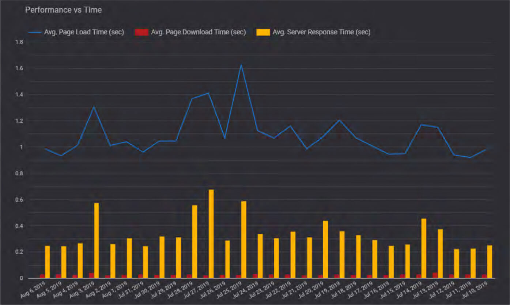
Task: Click the blue line legend marker for Page Load Time
Action: coord(34,33)
